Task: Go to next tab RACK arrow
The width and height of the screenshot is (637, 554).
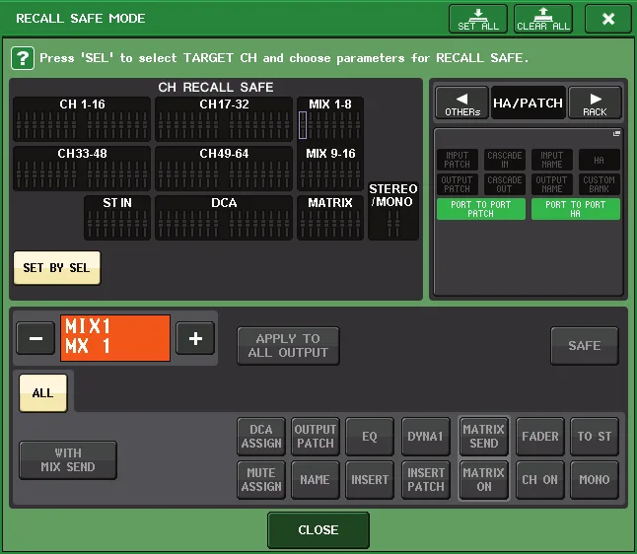Action: tap(595, 103)
